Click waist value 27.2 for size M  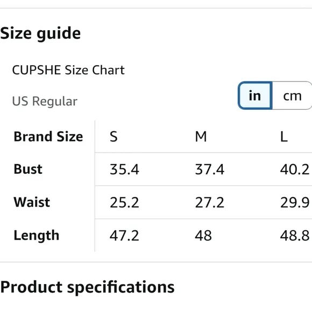point(210,203)
